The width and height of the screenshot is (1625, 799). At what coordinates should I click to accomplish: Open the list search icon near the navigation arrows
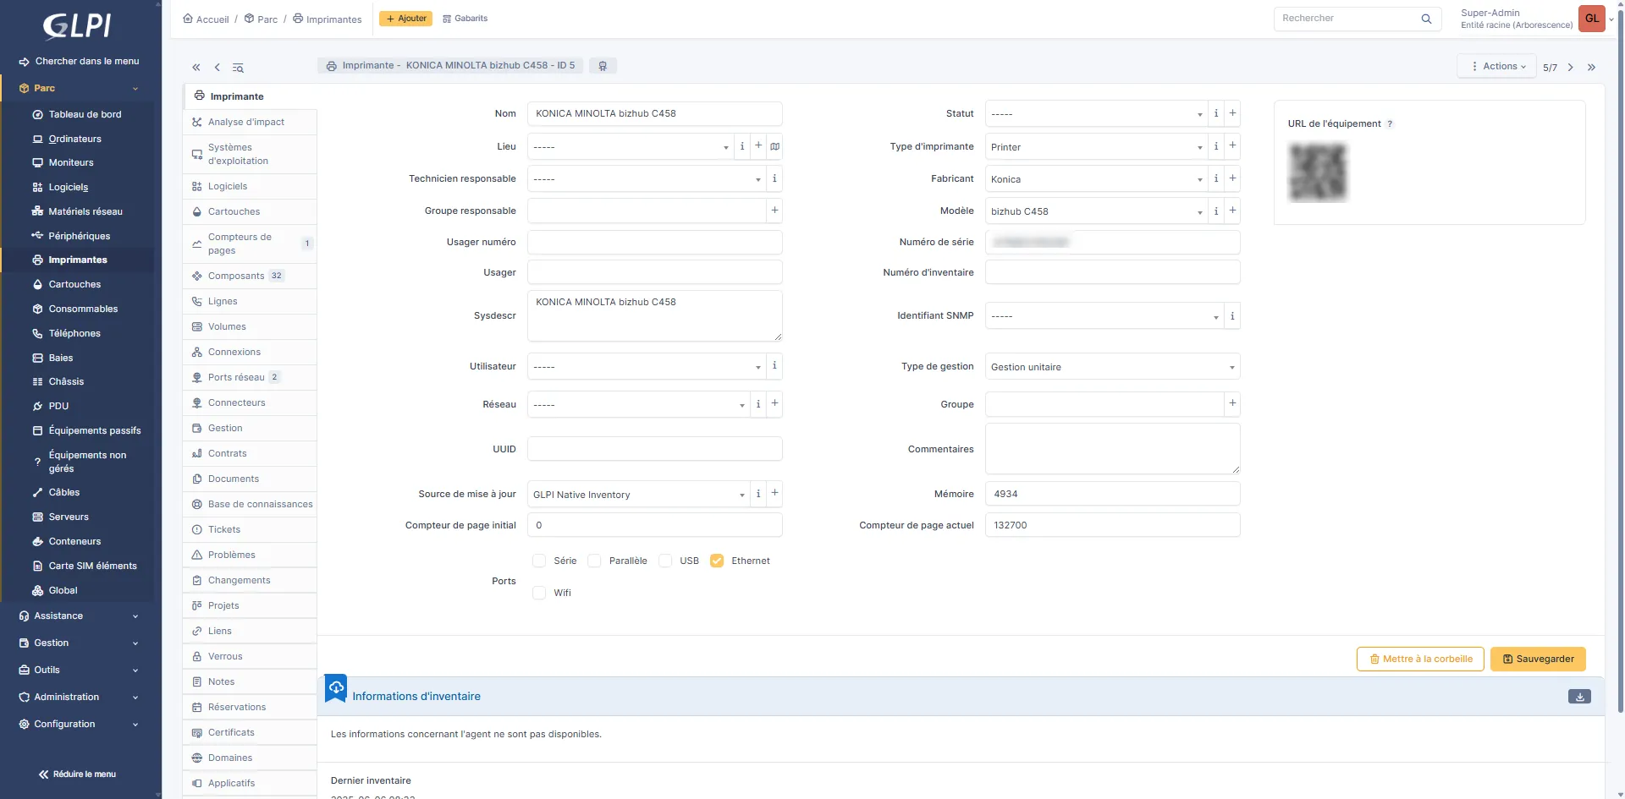click(x=238, y=68)
